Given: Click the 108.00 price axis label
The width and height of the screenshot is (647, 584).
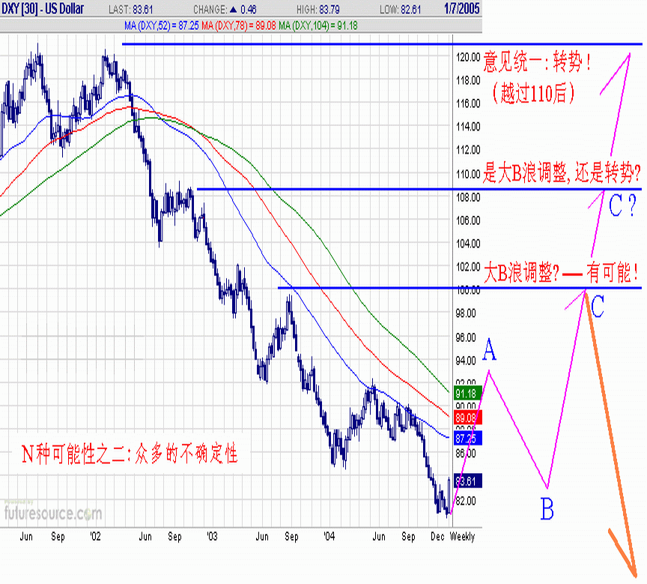Looking at the screenshot, I should (468, 197).
